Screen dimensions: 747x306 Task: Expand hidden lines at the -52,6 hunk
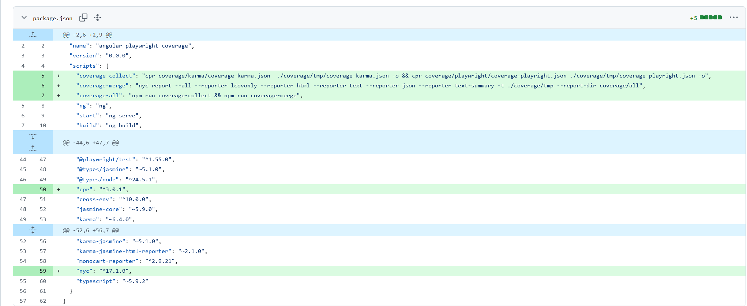(x=33, y=230)
